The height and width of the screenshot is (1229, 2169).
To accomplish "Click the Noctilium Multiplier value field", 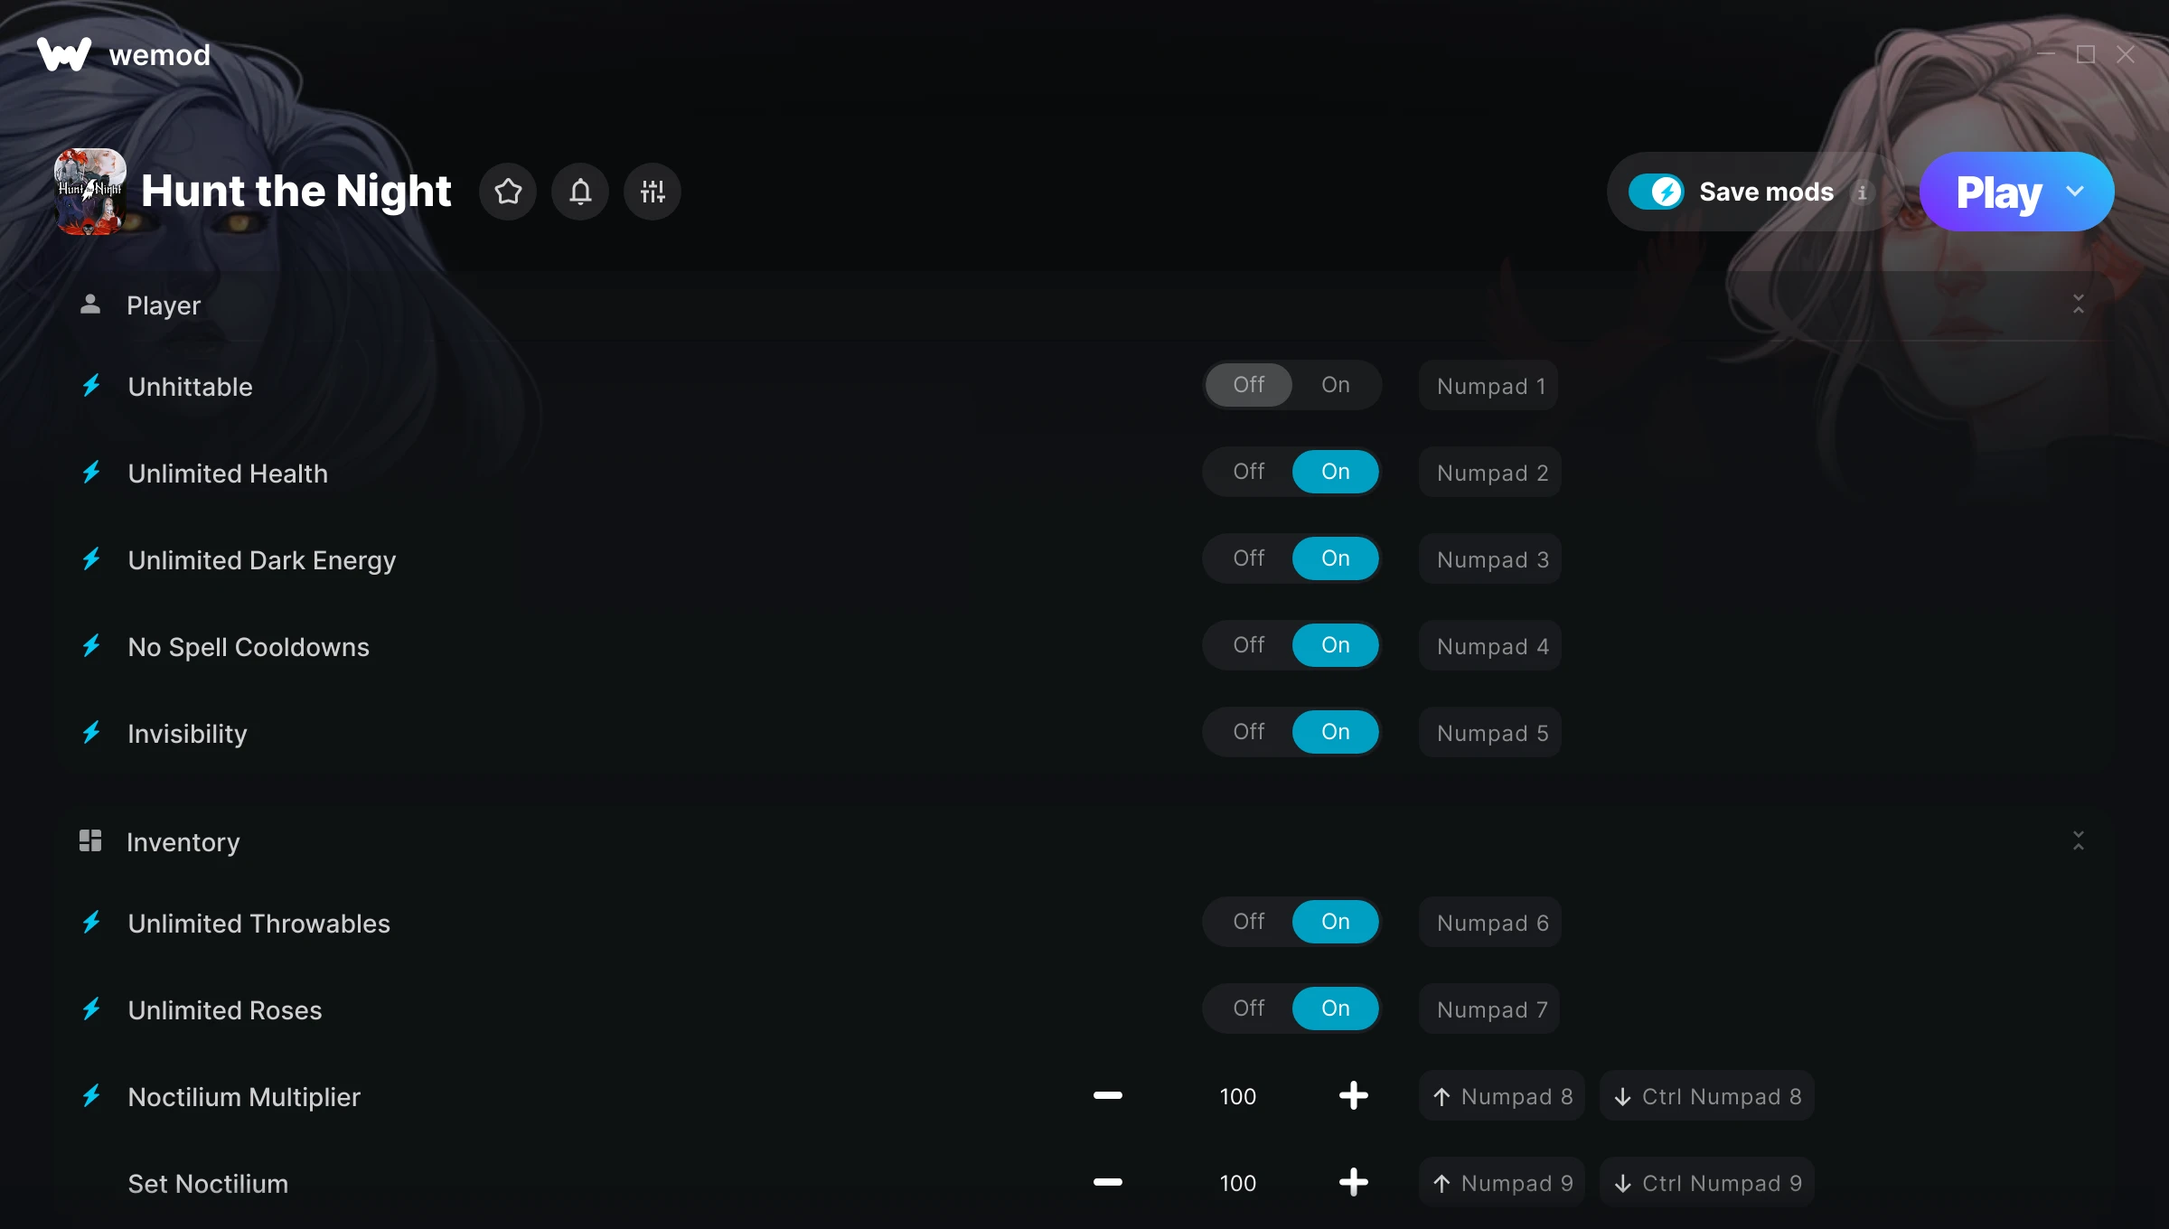I will pos(1237,1096).
